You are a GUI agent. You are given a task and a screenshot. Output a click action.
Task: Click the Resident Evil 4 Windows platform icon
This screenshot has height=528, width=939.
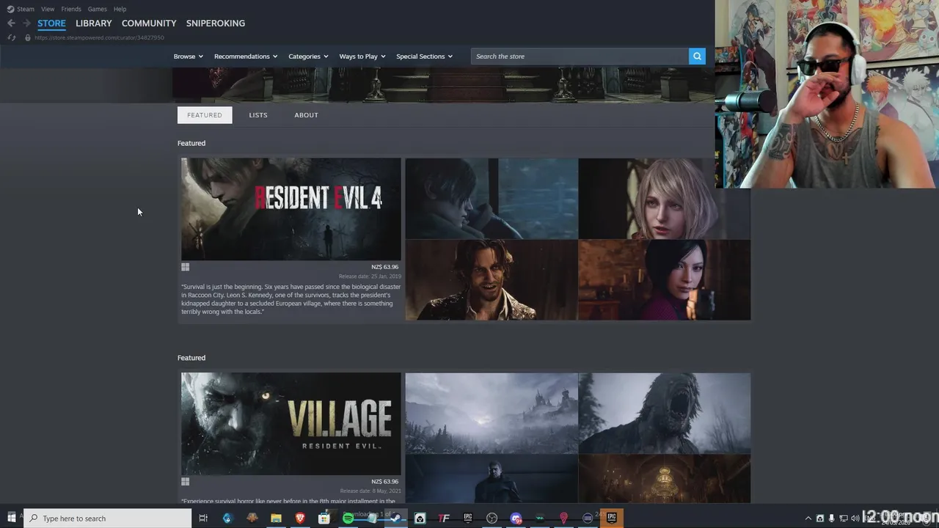pos(186,268)
